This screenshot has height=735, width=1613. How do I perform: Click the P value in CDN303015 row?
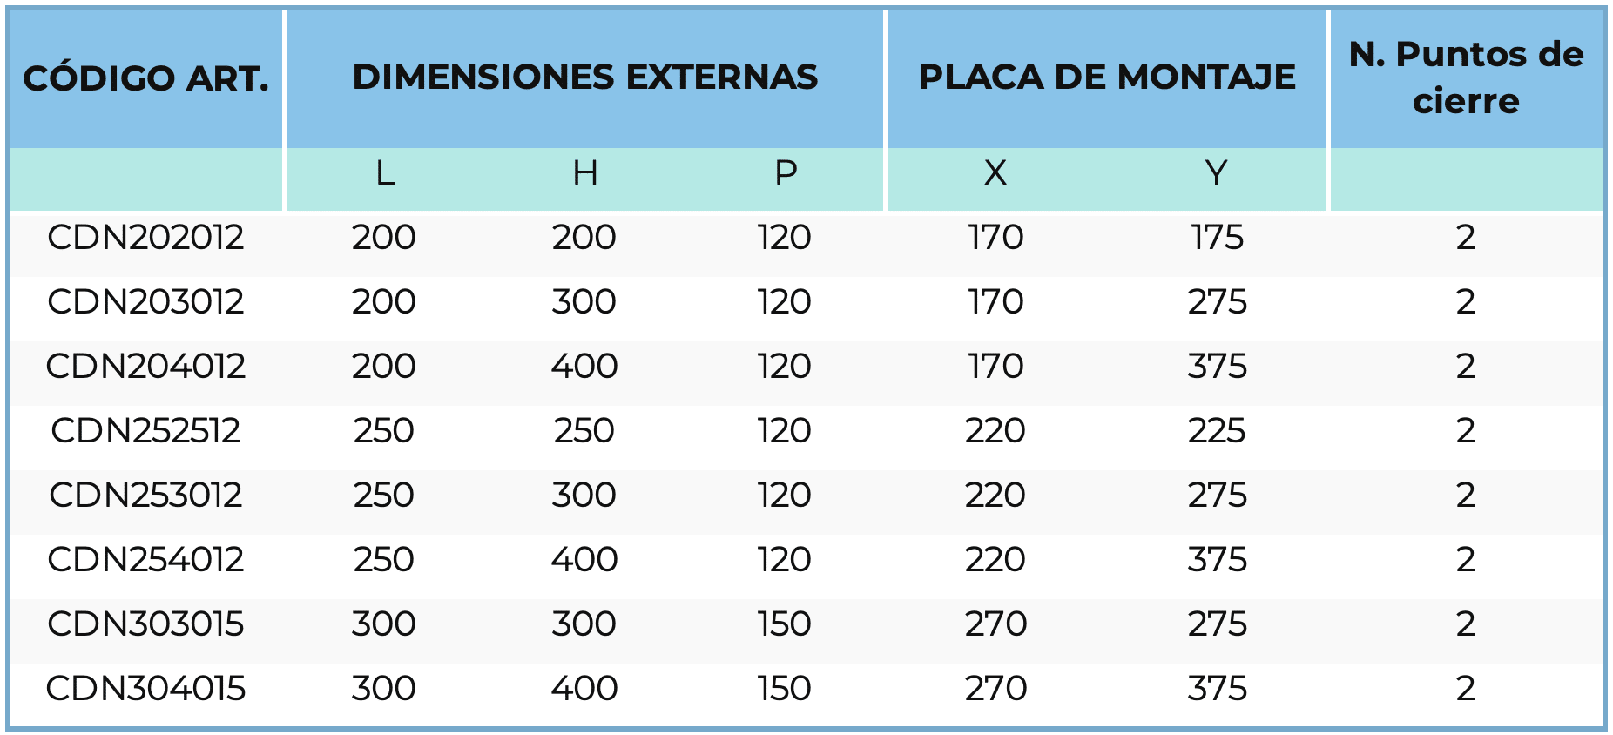784,624
